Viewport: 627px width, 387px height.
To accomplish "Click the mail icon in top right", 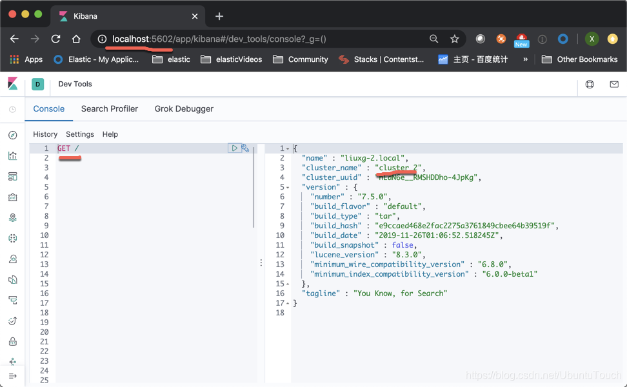I will click(x=613, y=84).
